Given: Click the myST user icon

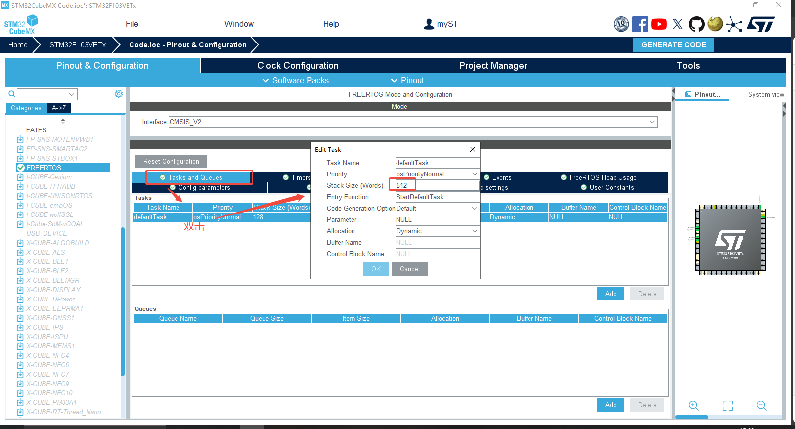Looking at the screenshot, I should coord(429,24).
